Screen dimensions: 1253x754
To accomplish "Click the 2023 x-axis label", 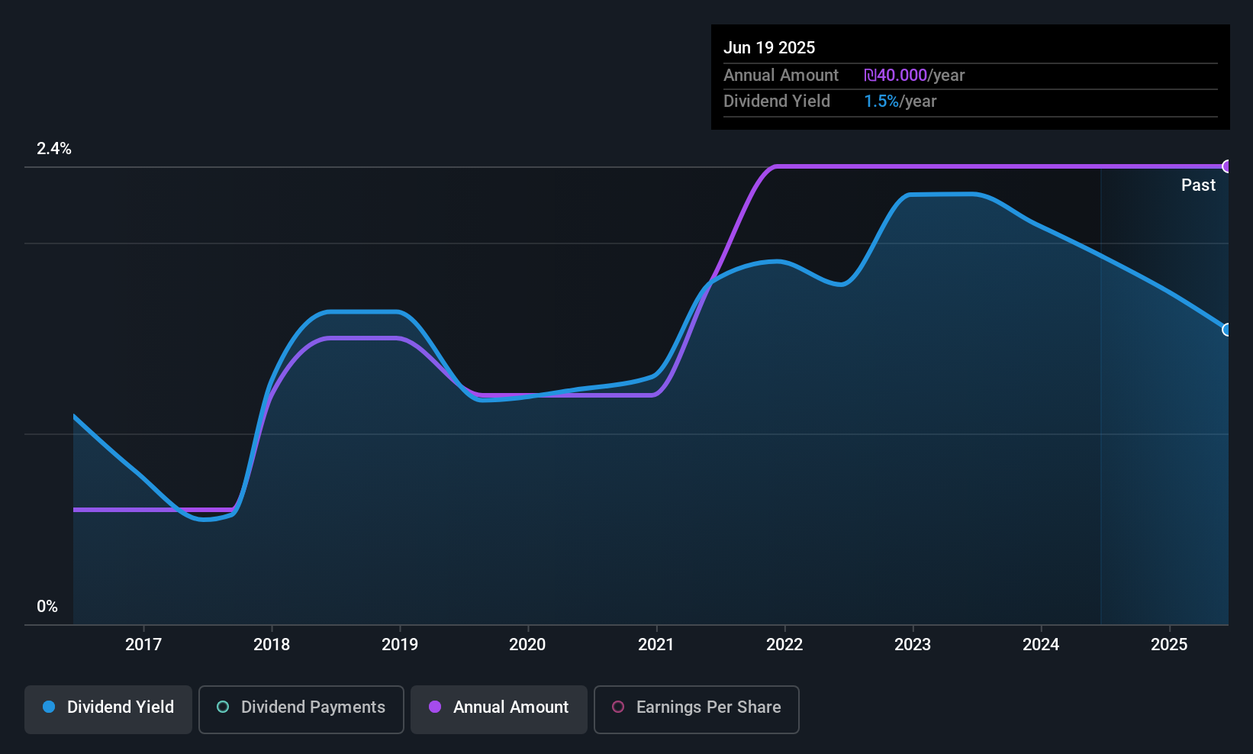I will (x=913, y=644).
